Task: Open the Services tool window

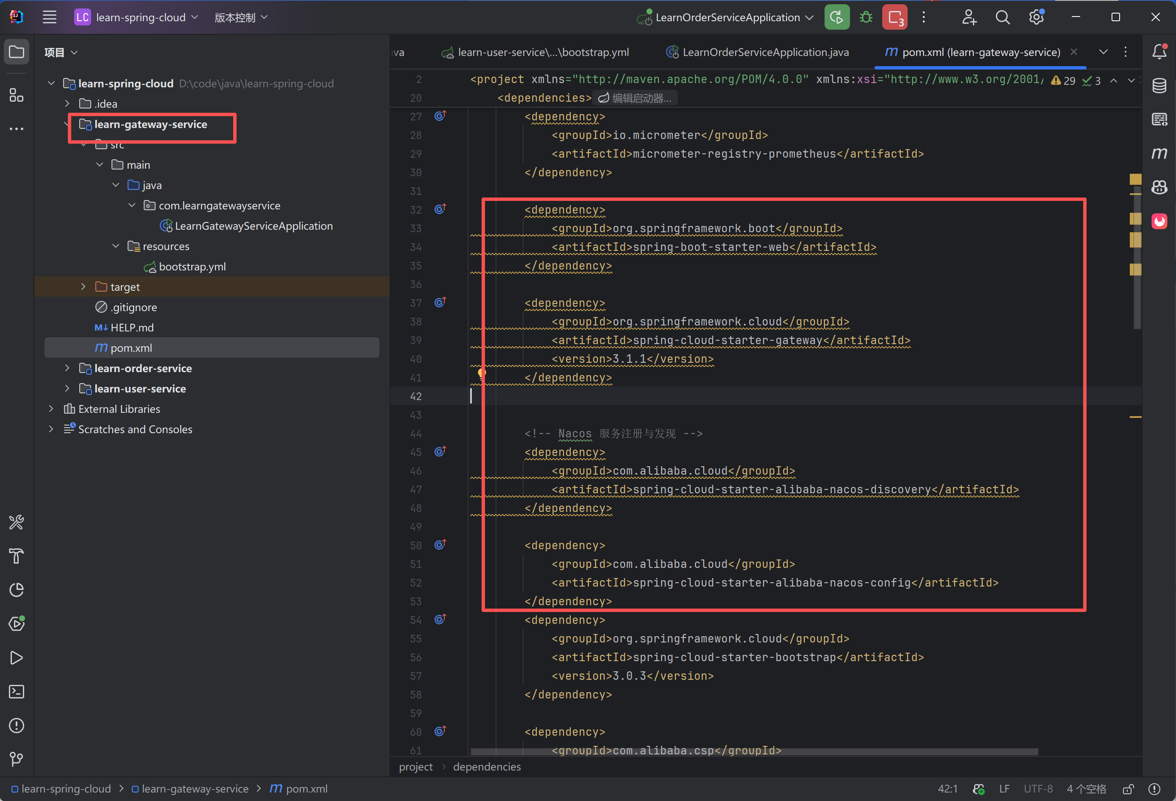Action: (x=17, y=623)
